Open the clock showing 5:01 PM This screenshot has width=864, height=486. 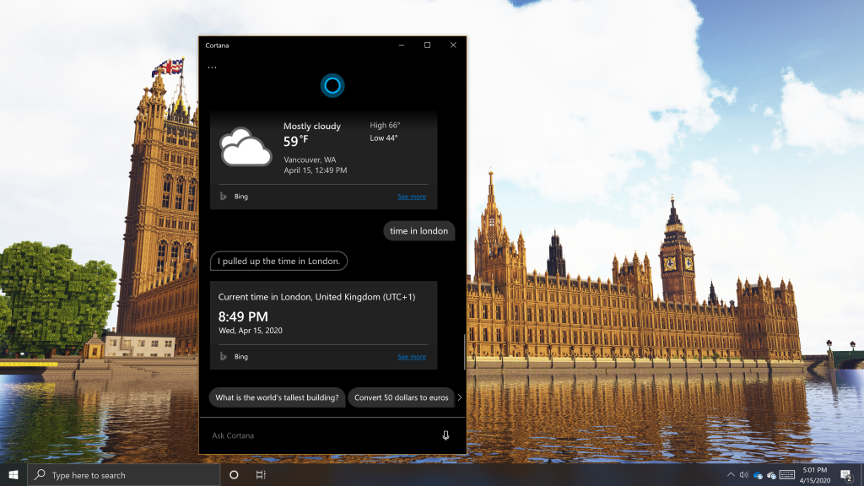tap(815, 475)
